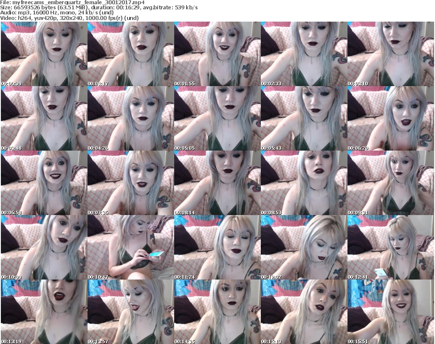Screen dimensions: 435x344
Task: Select the thumbnail stamped 00:15:51
Action: point(391,312)
